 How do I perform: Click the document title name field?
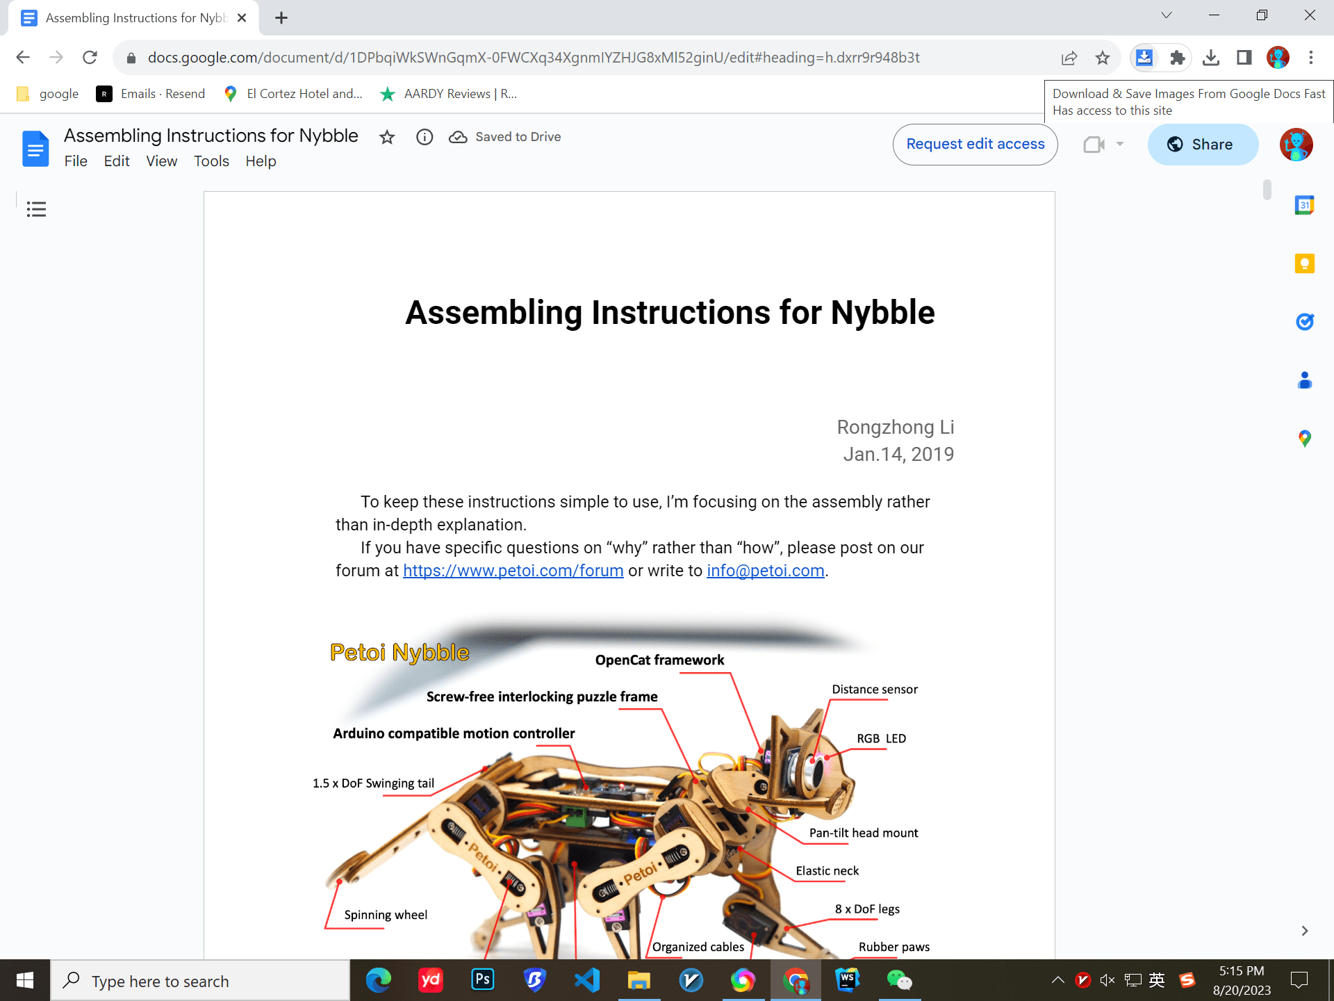(x=211, y=136)
